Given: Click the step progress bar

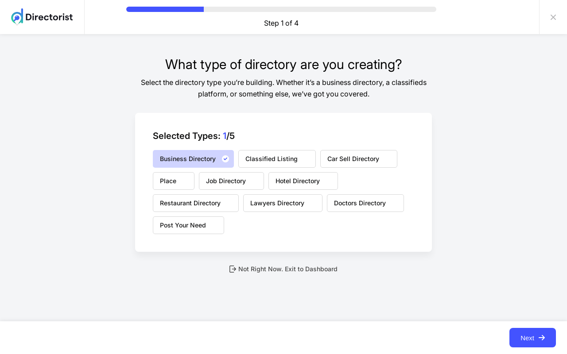Looking at the screenshot, I should click(281, 9).
